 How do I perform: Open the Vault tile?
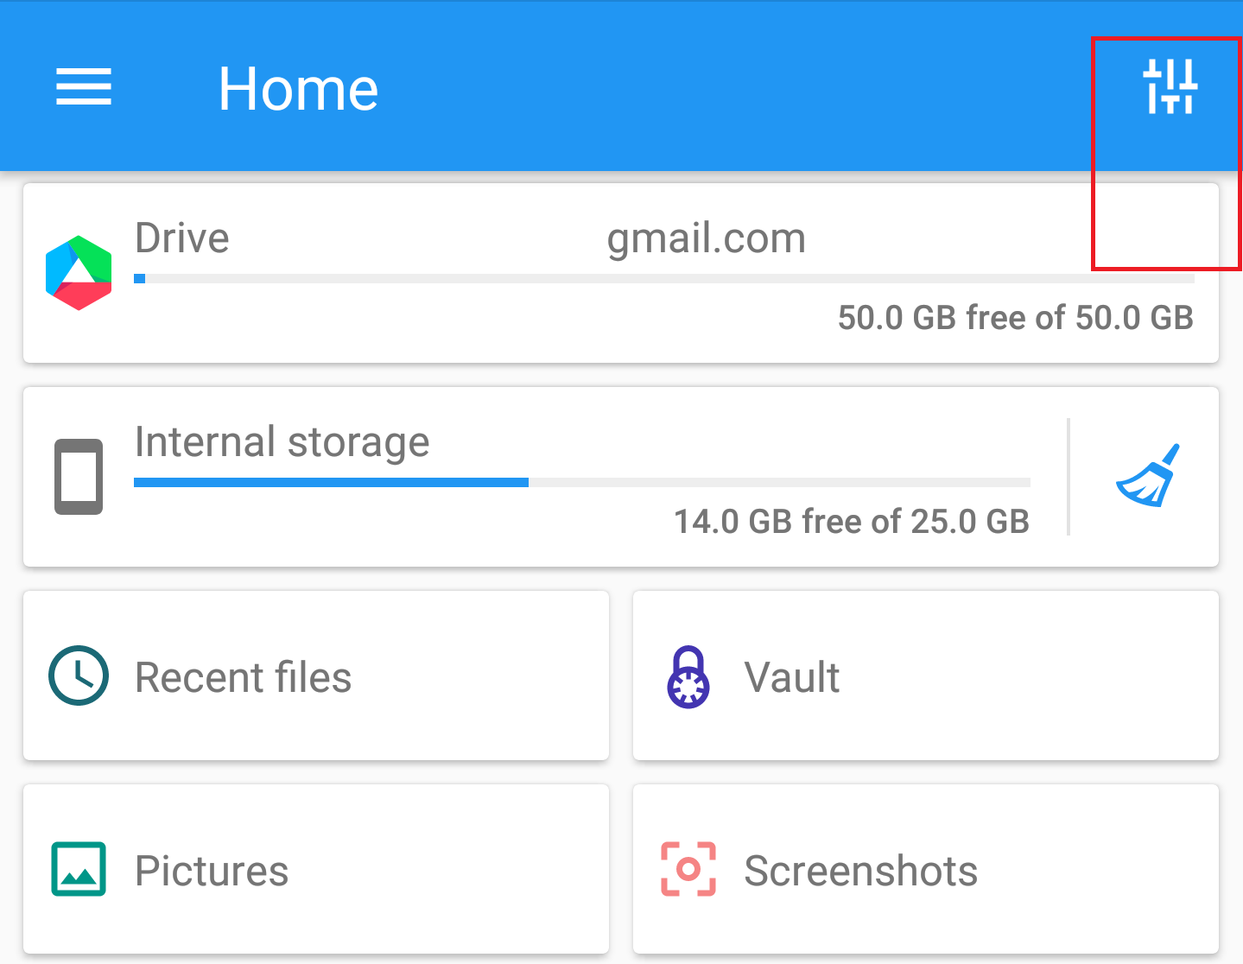[x=926, y=675]
